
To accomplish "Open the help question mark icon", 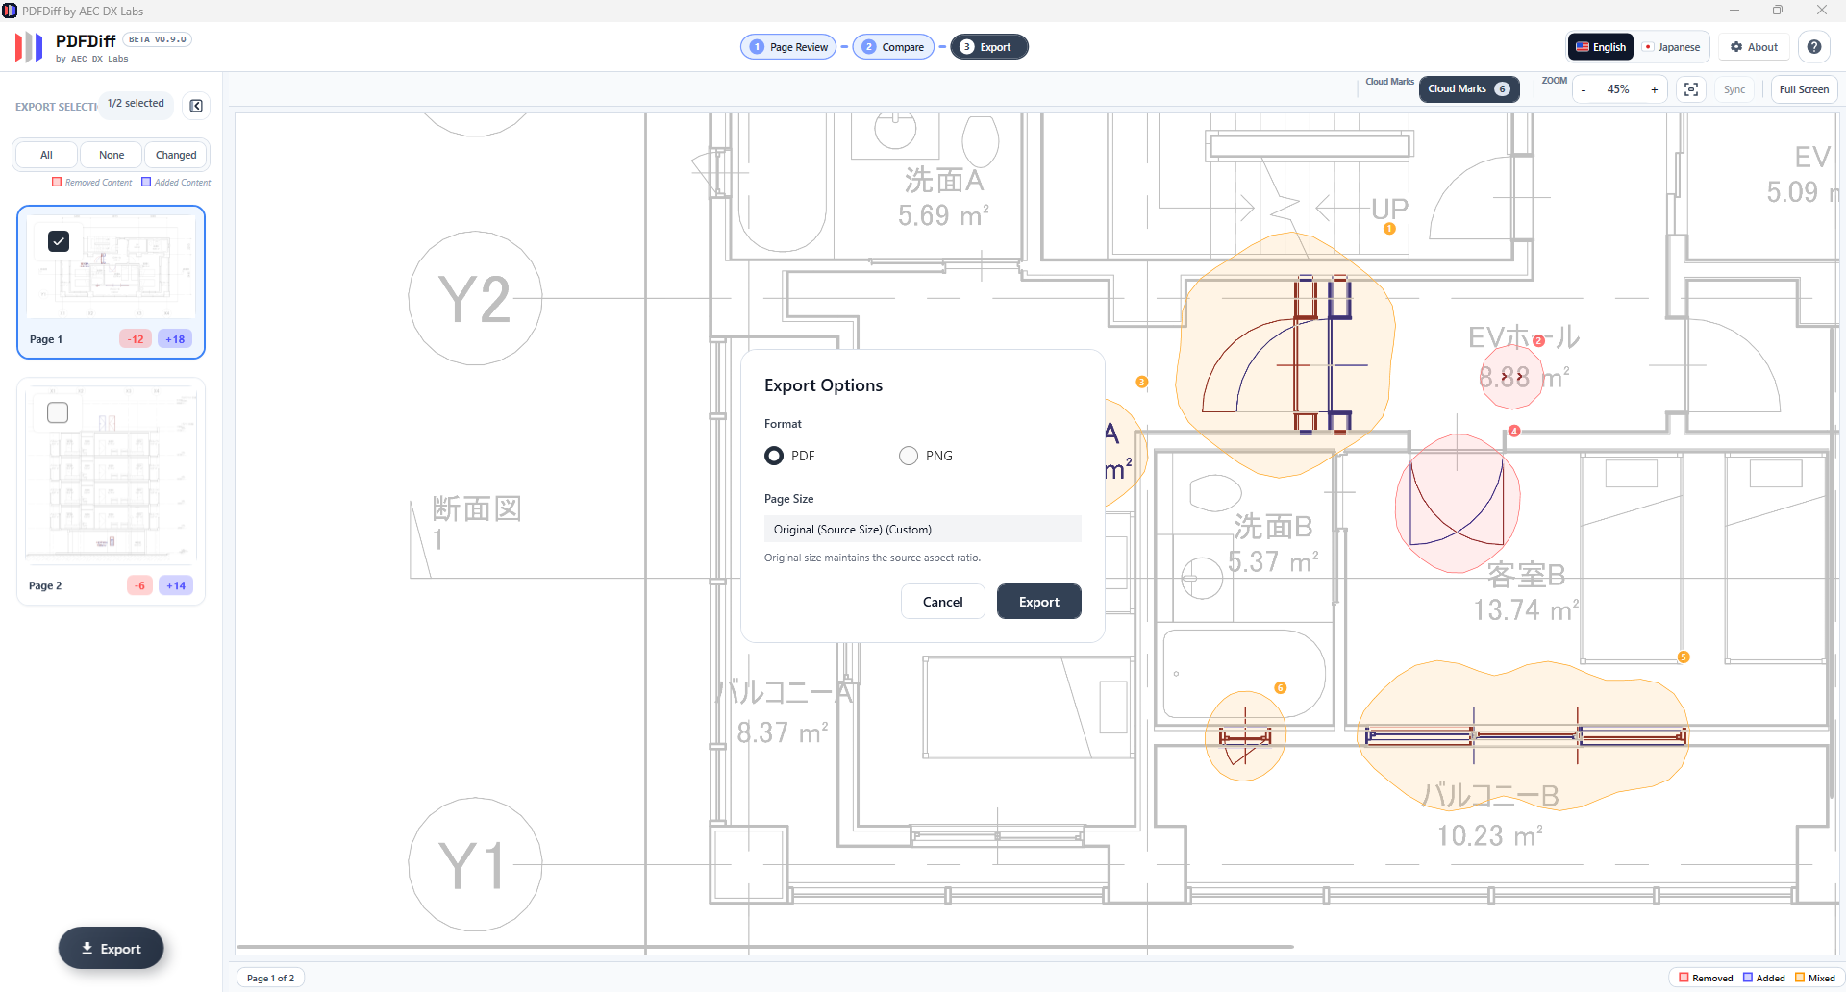I will point(1814,47).
